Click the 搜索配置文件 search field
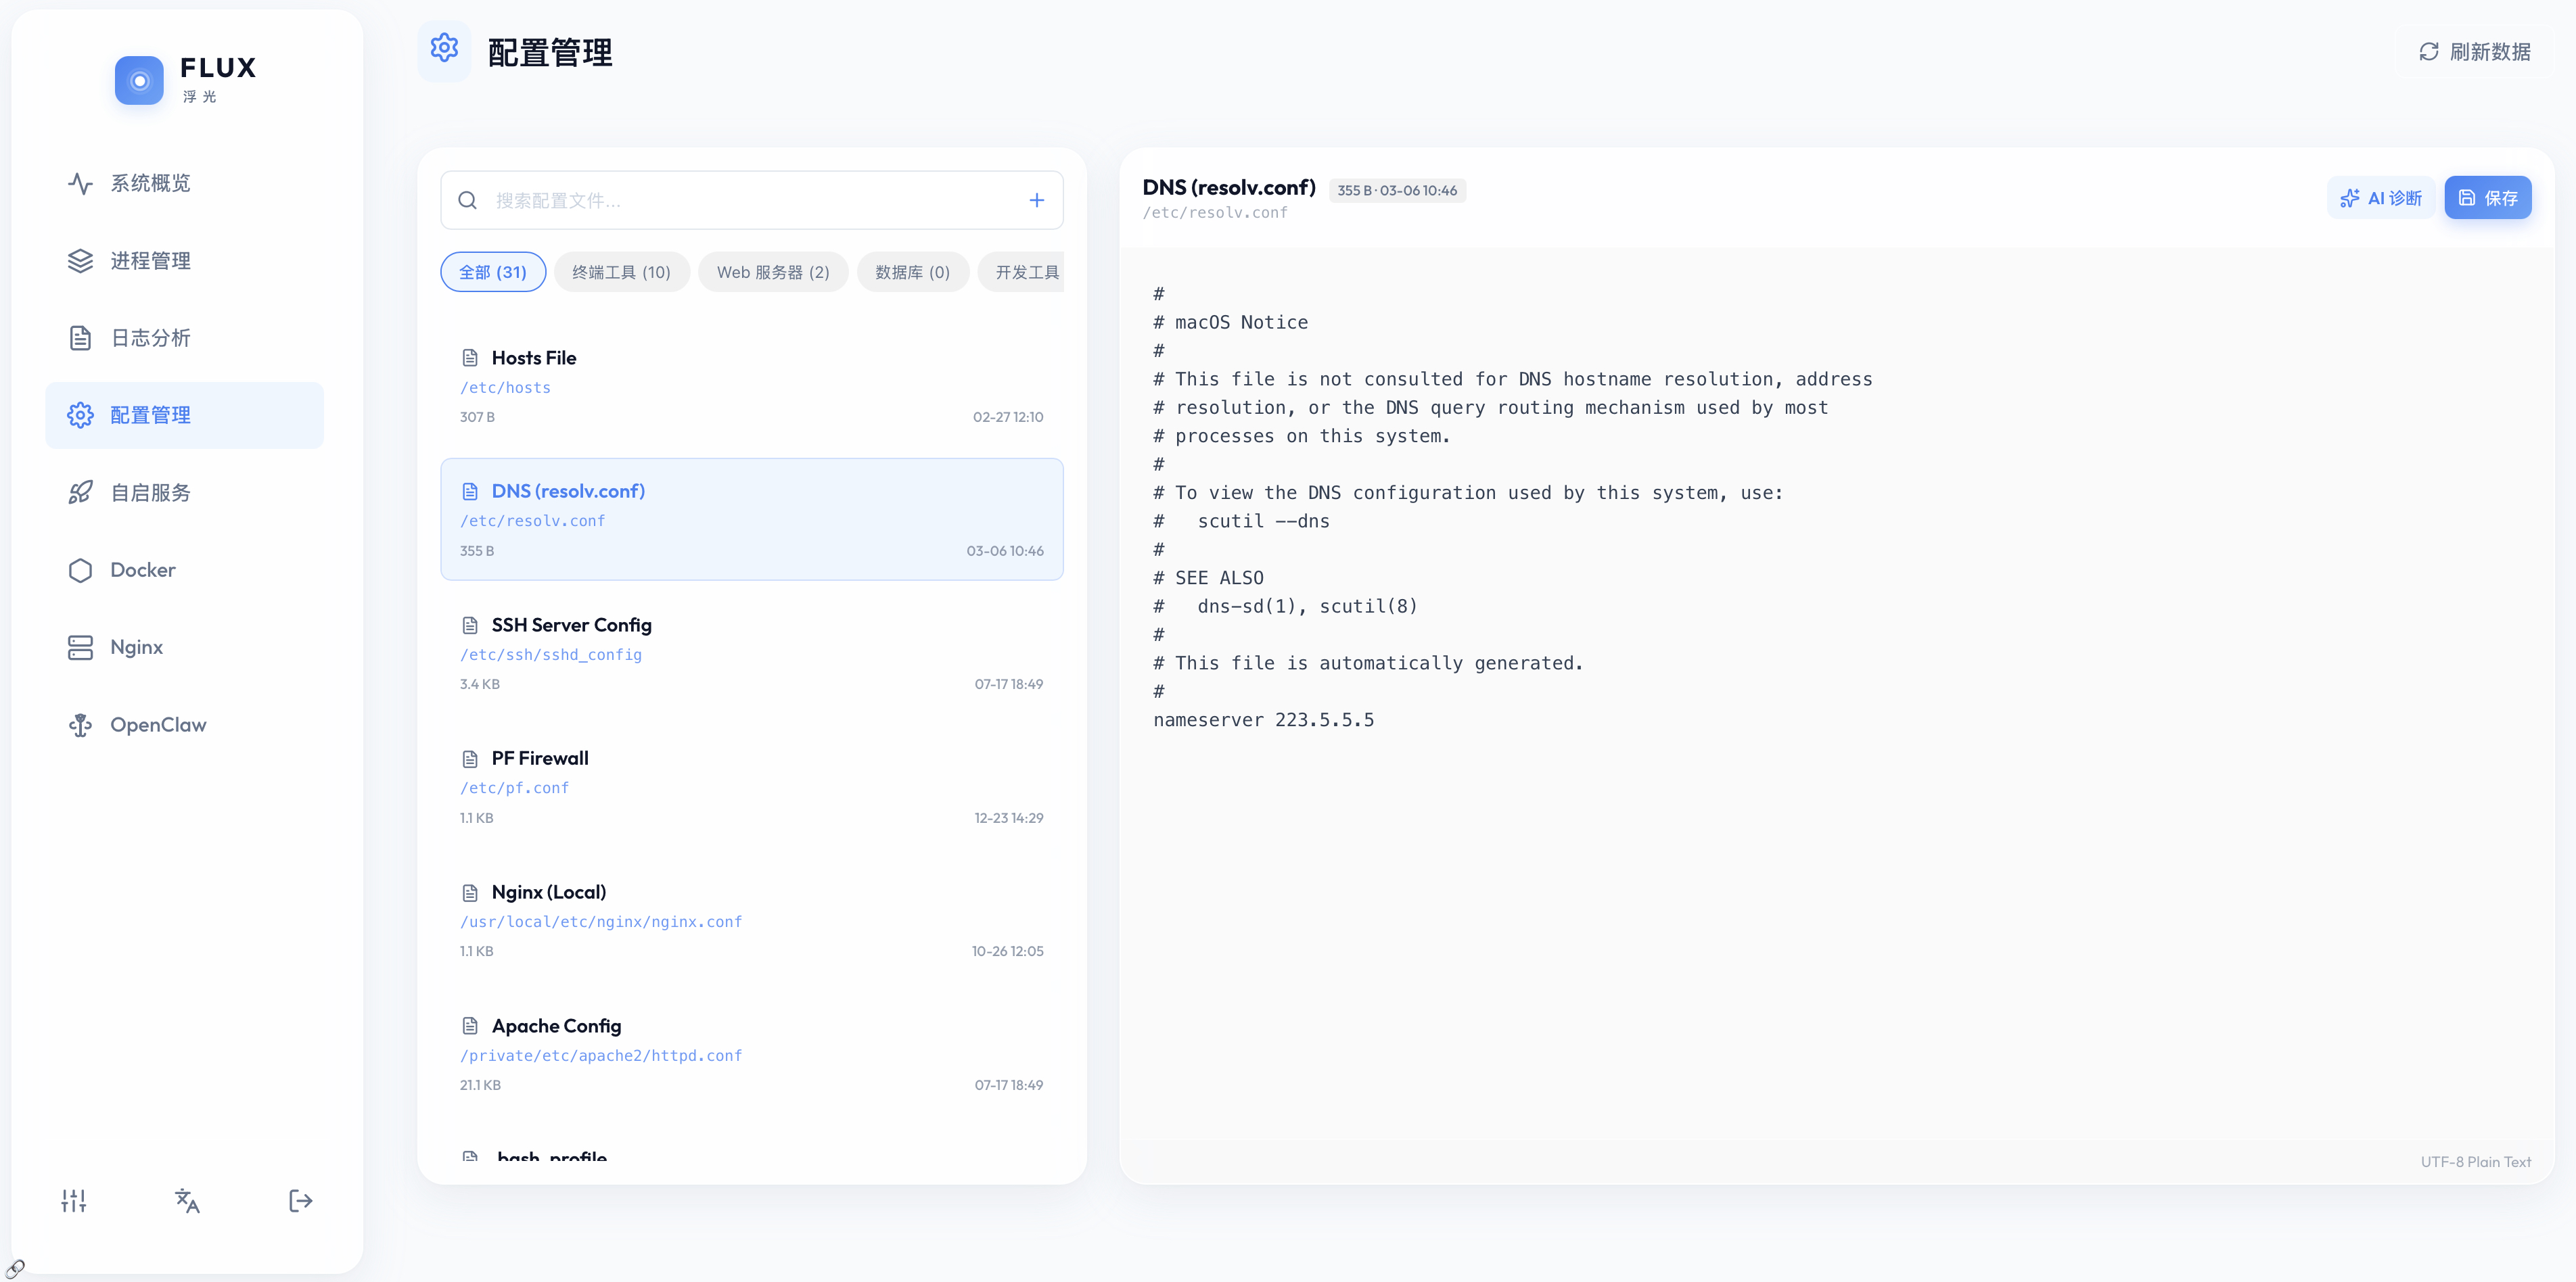The height and width of the screenshot is (1282, 2576). click(700, 200)
